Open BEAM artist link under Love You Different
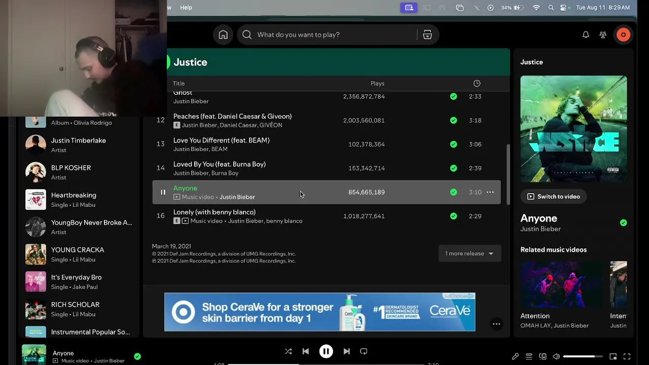This screenshot has width=649, height=365. 220,149
